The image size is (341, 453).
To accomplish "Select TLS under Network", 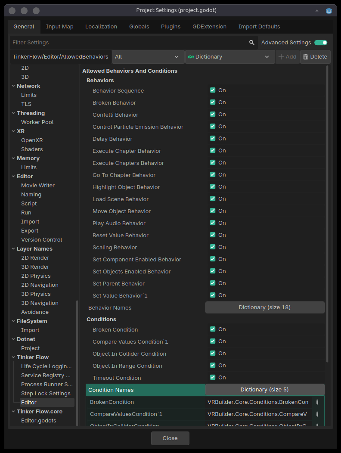I will tap(26, 104).
